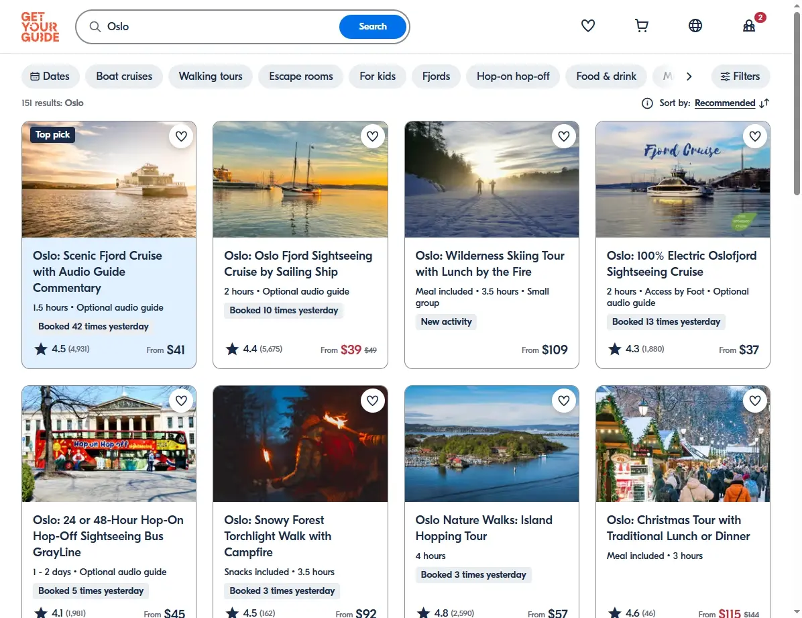Click the red hop-on hop-off bus photo
Image resolution: width=802 pixels, height=618 pixels.
point(109,444)
